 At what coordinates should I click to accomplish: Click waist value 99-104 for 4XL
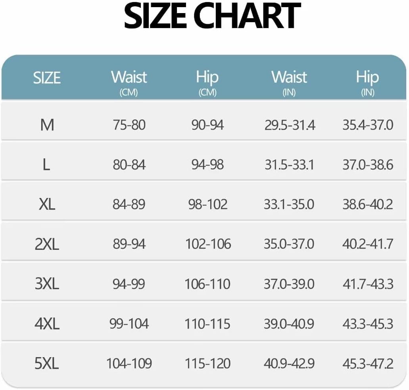click(129, 324)
